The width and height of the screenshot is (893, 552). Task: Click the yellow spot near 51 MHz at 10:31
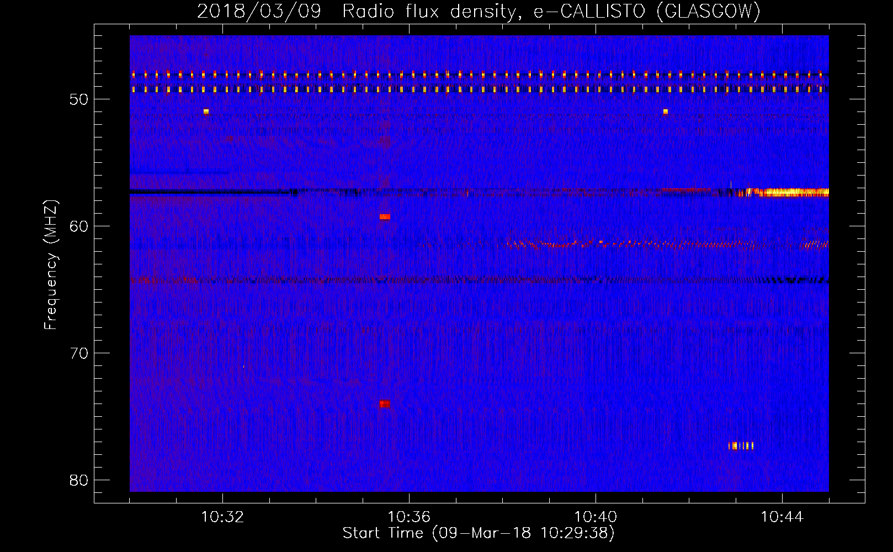point(206,112)
